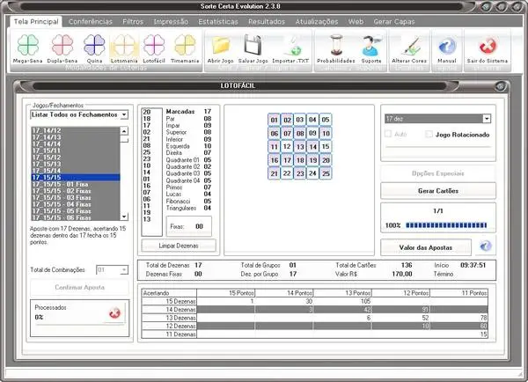The image size is (528, 382).
Task: Toggle number 09 on the Lotofácil grid
Action: click(x=312, y=133)
